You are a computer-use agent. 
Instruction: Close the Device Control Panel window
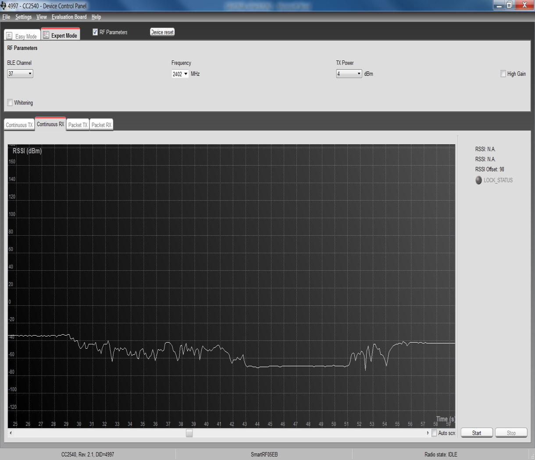[524, 5]
